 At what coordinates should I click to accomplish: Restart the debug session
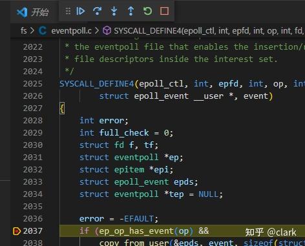pyautogui.click(x=147, y=11)
